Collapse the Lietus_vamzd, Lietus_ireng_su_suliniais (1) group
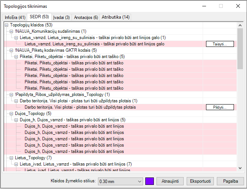The image size is (247, 189). pyautogui.click(x=16, y=38)
